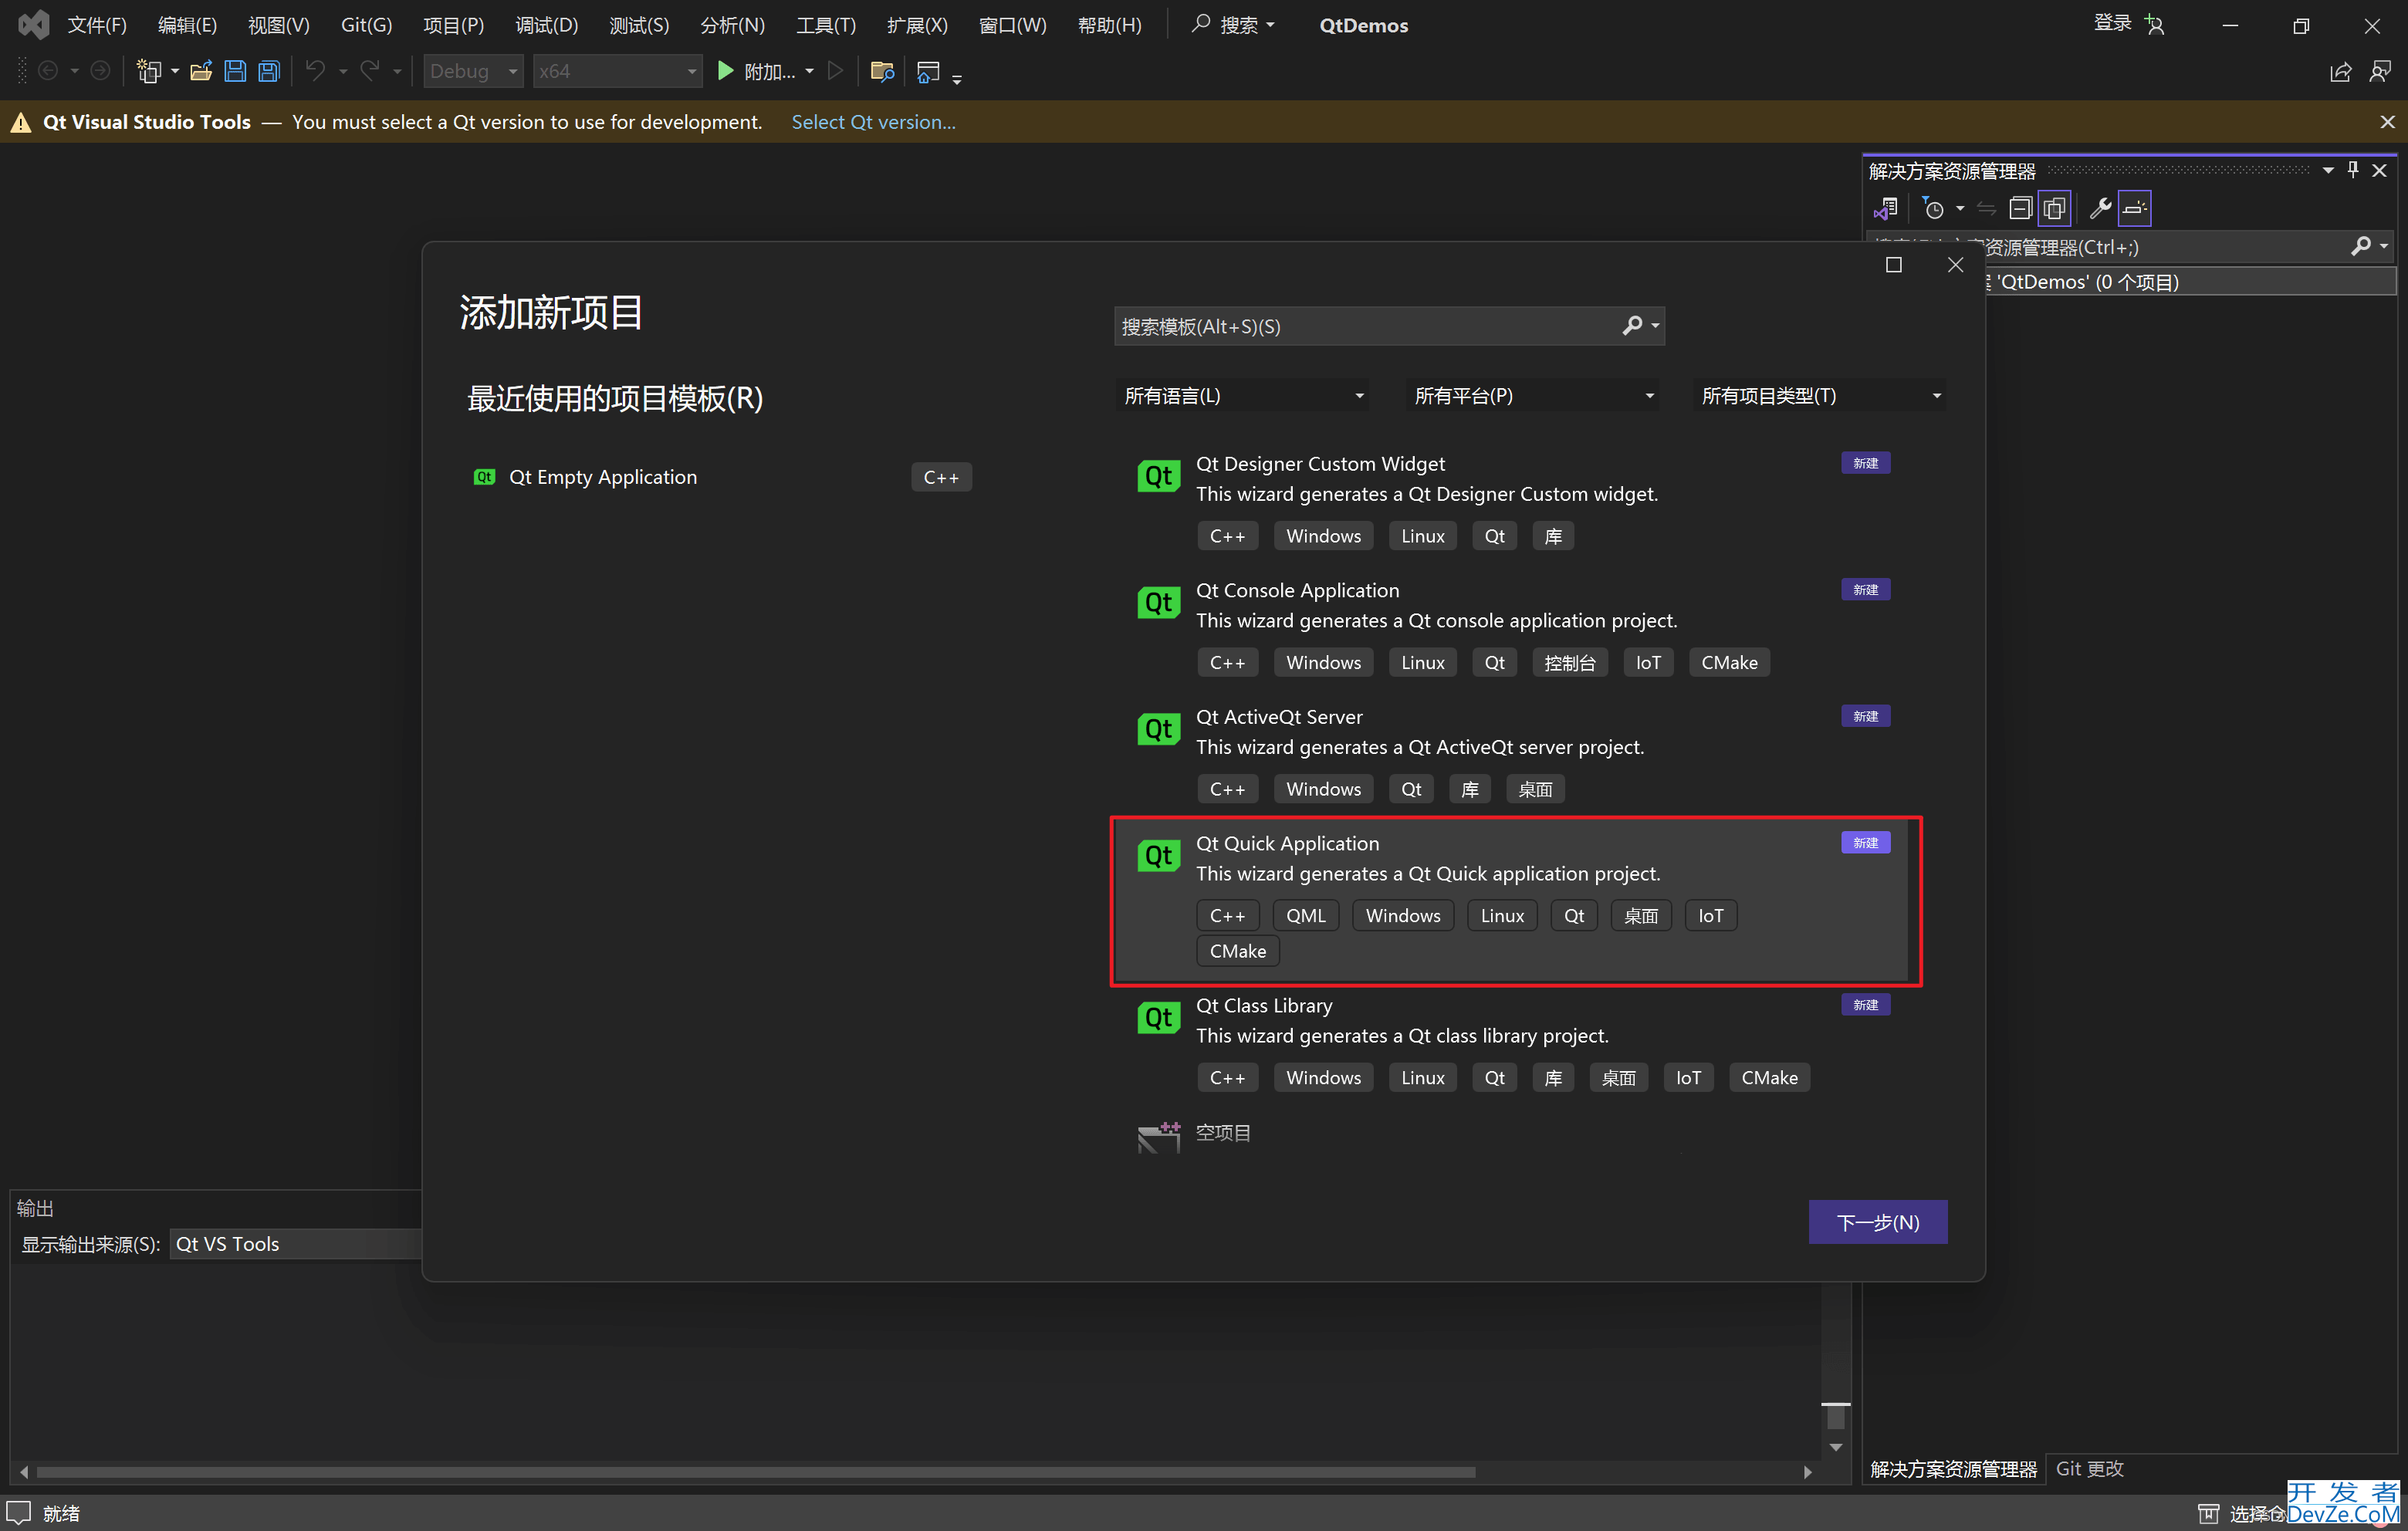Image resolution: width=2408 pixels, height=1531 pixels.
Task: Click the output panel horizontal scrollbar
Action: click(x=755, y=1471)
